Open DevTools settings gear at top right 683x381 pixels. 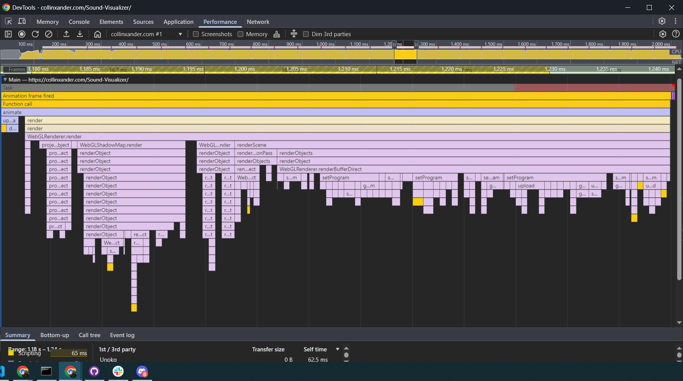point(662,21)
